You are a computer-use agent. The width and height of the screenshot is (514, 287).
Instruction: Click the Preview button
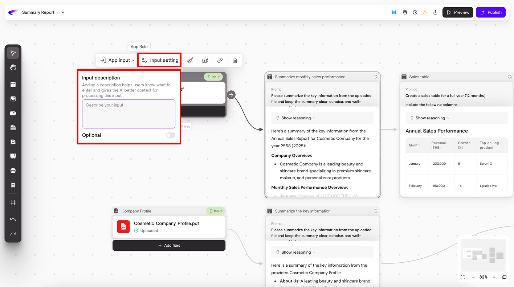pyautogui.click(x=457, y=12)
